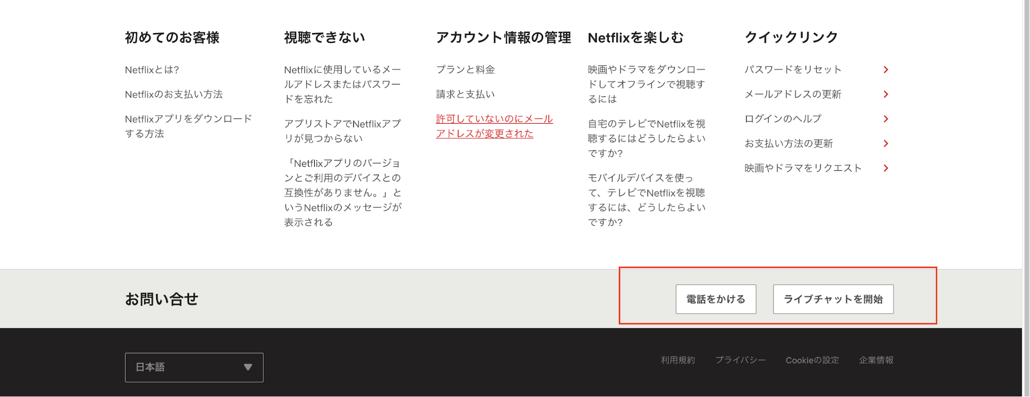Click the 視聴できない heading
Image resolution: width=1030 pixels, height=397 pixels.
pyautogui.click(x=325, y=38)
